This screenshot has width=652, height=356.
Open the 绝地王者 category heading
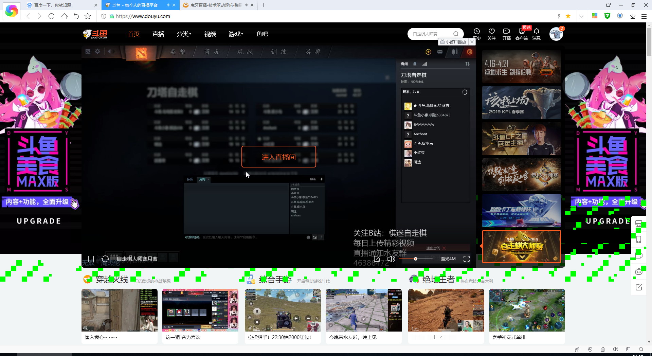[x=438, y=280]
